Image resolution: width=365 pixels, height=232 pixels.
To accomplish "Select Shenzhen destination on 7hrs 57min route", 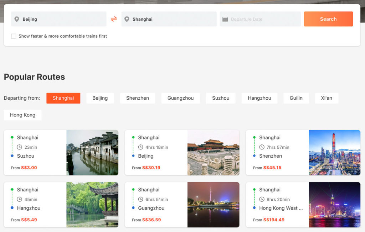I will [x=271, y=156].
